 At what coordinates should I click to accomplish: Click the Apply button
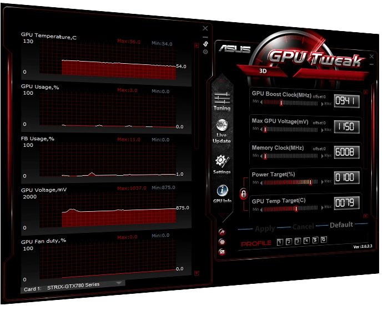(x=265, y=228)
